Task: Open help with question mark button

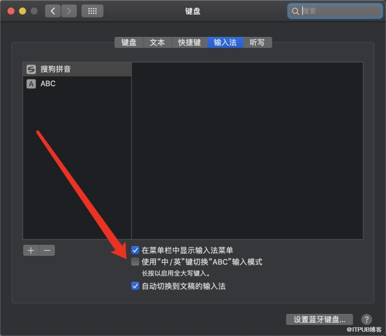Action: (366, 320)
